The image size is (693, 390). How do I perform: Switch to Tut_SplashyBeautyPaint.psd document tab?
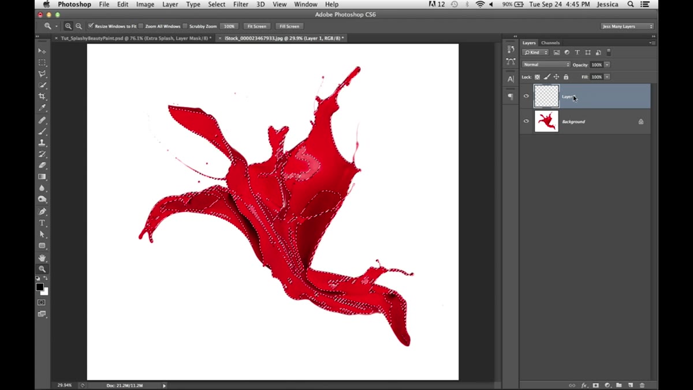coord(133,38)
